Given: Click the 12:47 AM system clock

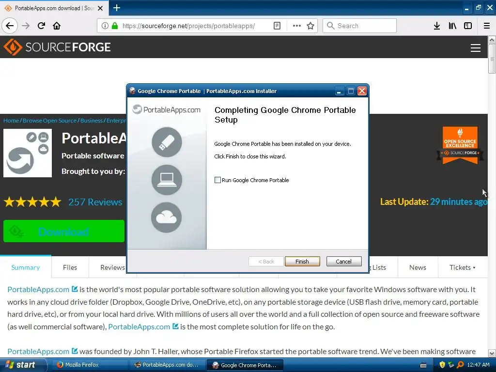Looking at the screenshot, I should click(x=478, y=365).
